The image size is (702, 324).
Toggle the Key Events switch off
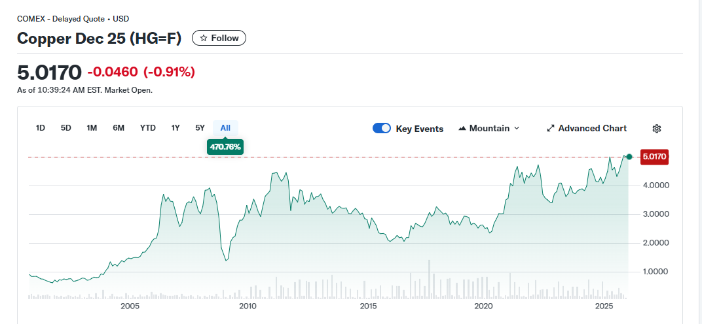click(382, 129)
